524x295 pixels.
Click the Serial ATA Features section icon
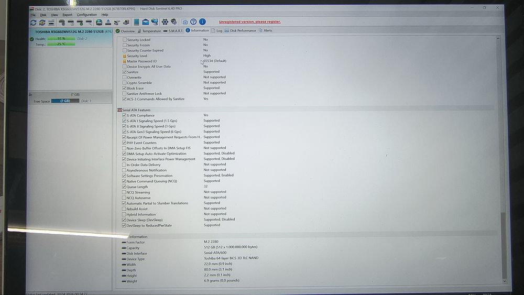(x=119, y=110)
